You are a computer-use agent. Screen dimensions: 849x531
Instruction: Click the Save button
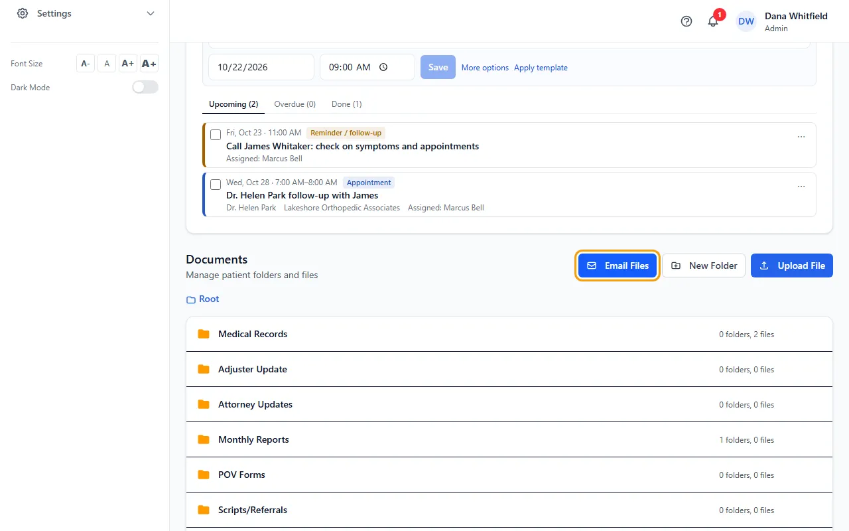pyautogui.click(x=438, y=67)
